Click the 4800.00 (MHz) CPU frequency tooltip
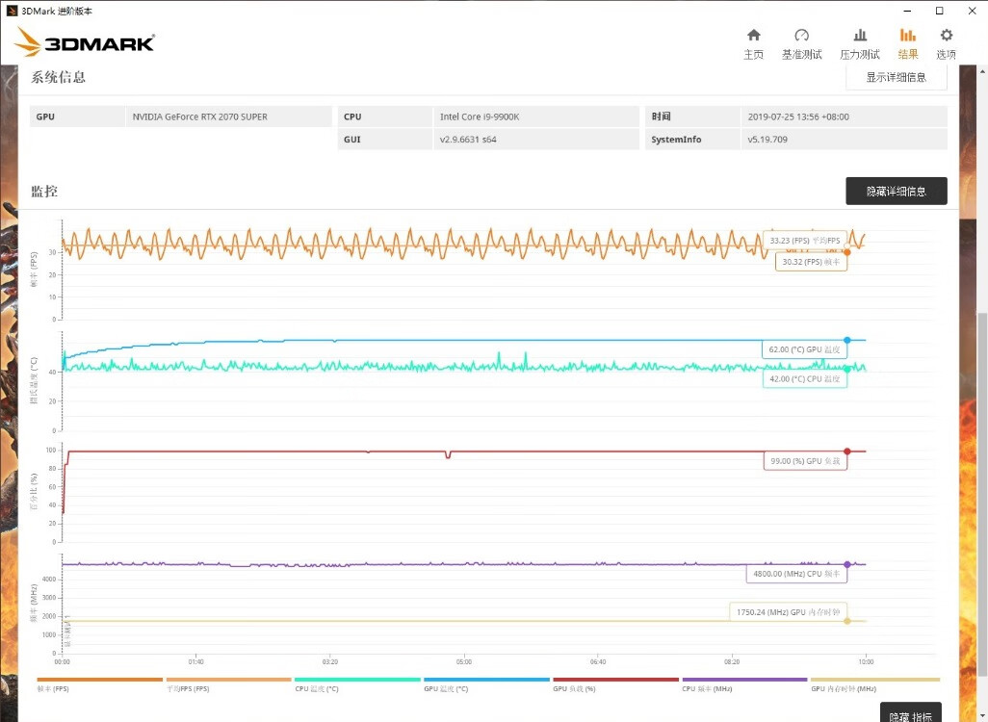The width and height of the screenshot is (988, 722). tap(796, 574)
